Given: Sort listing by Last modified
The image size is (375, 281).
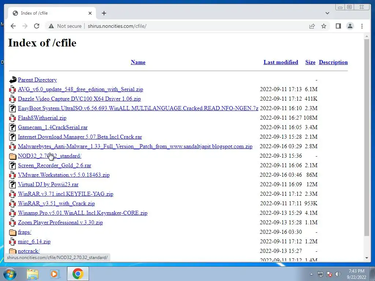Looking at the screenshot, I should pyautogui.click(x=281, y=62).
